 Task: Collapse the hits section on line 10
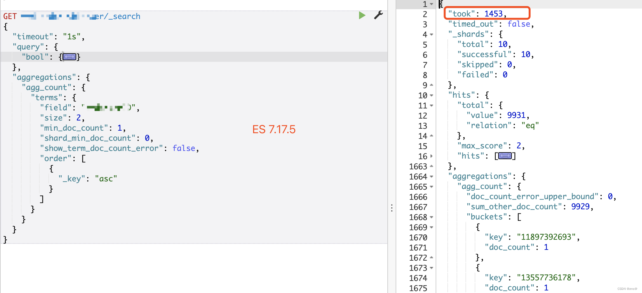pos(431,95)
